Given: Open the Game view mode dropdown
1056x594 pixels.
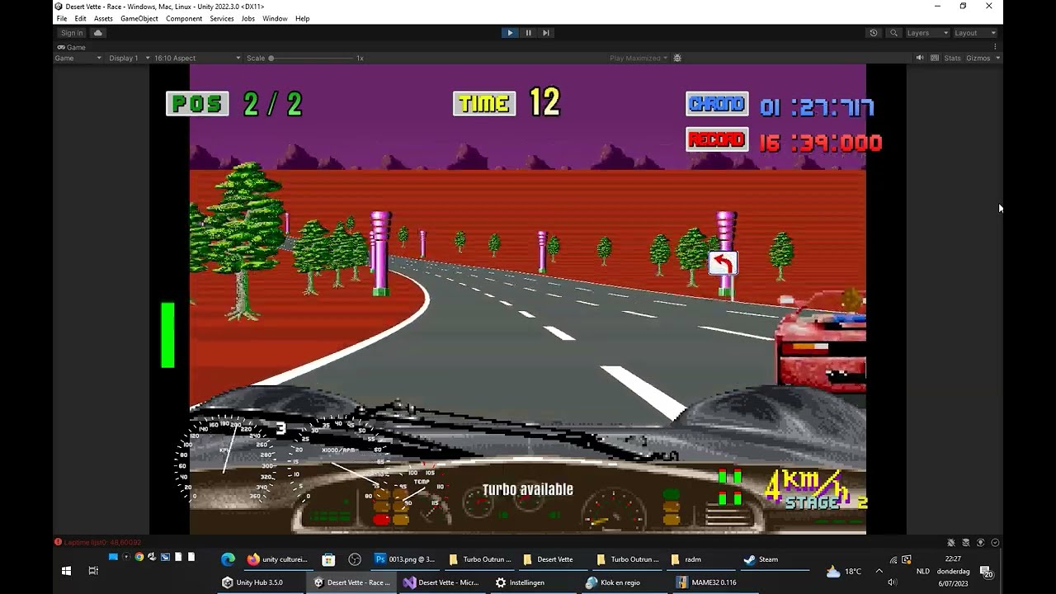Looking at the screenshot, I should coord(78,58).
